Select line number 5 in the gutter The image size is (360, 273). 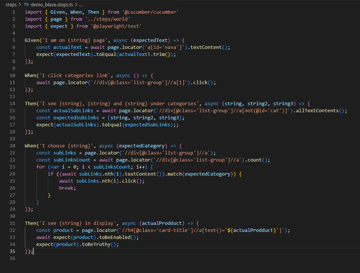tap(14, 41)
